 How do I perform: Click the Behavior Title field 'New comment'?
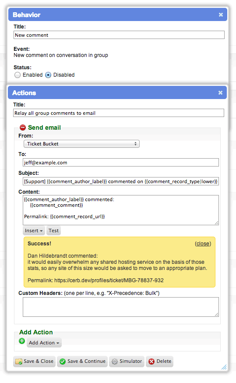point(119,35)
